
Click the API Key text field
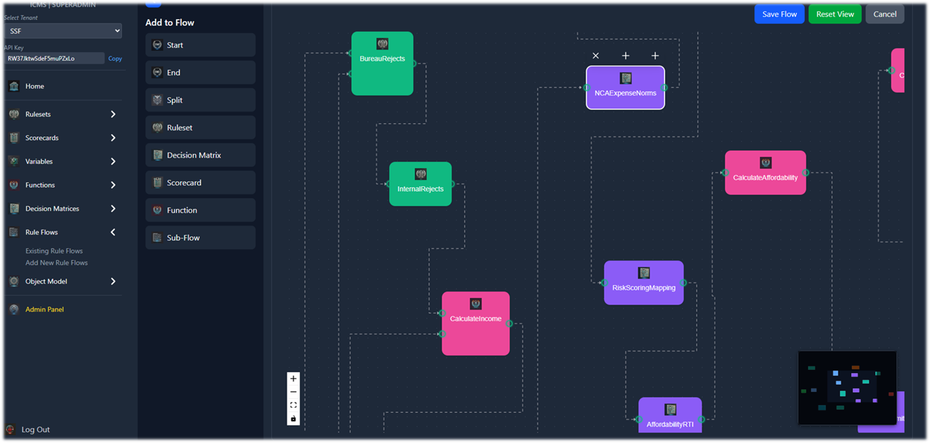point(54,58)
